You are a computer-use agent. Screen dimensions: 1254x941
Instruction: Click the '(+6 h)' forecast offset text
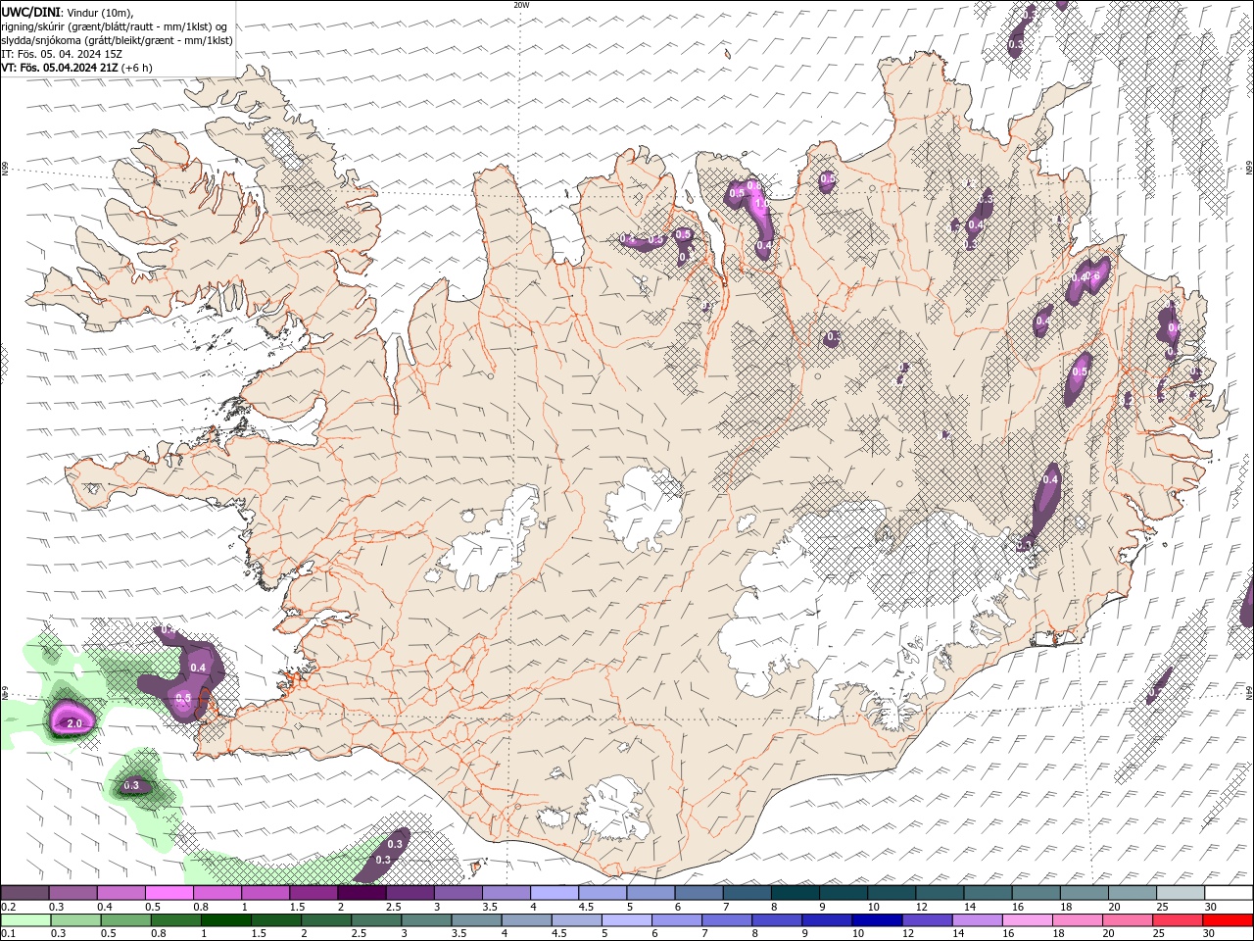coord(137,68)
